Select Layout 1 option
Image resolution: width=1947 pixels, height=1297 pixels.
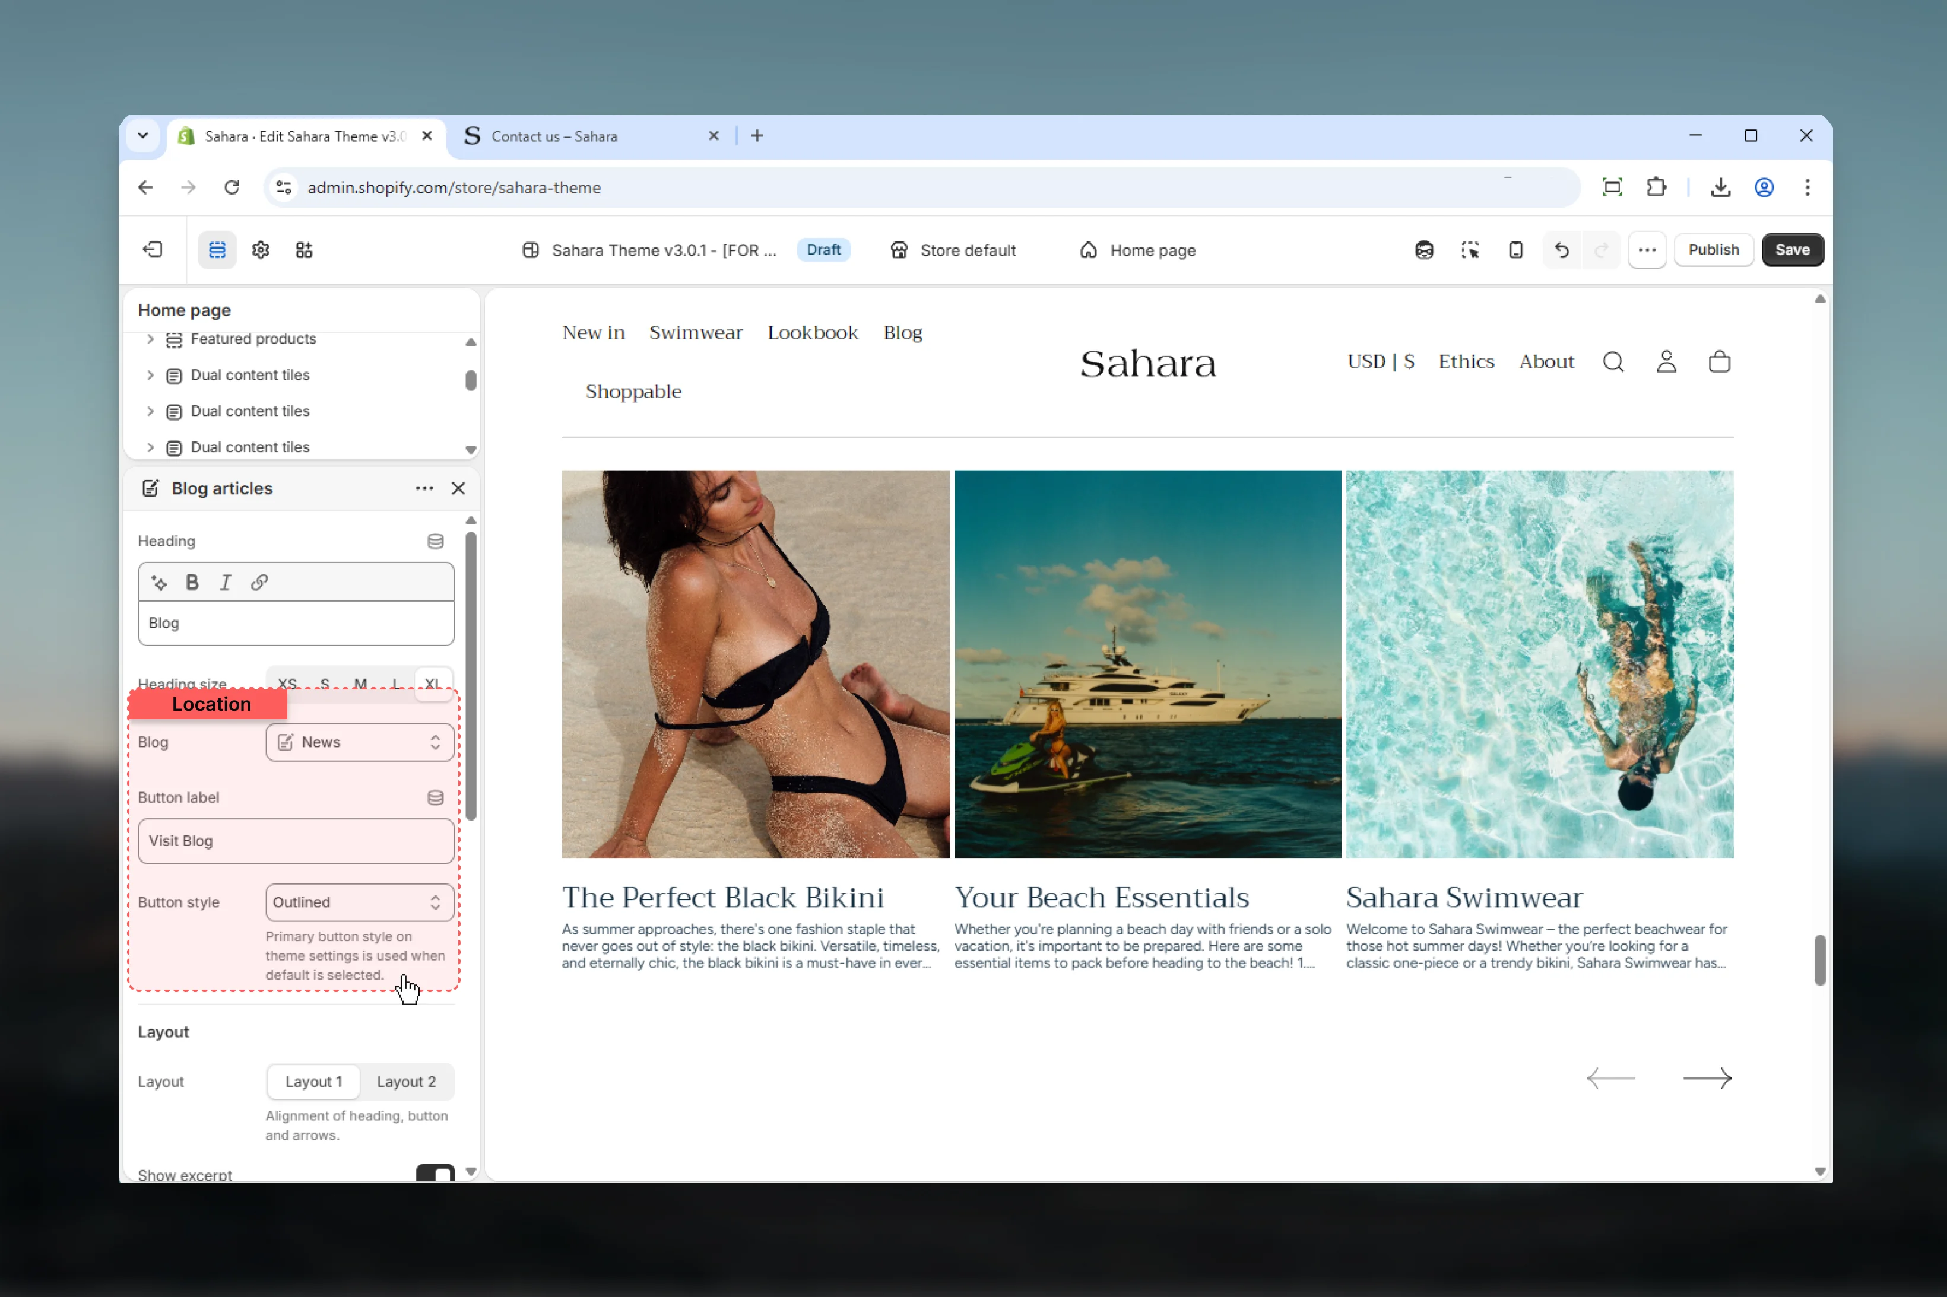point(313,1081)
